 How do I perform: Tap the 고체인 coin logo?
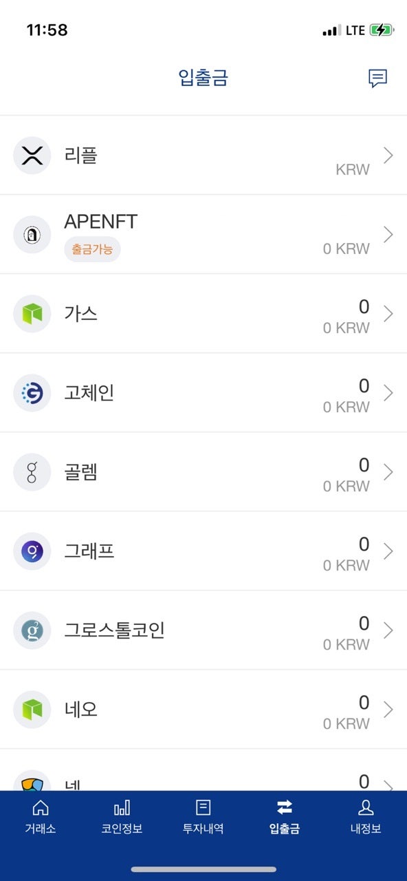click(x=32, y=393)
